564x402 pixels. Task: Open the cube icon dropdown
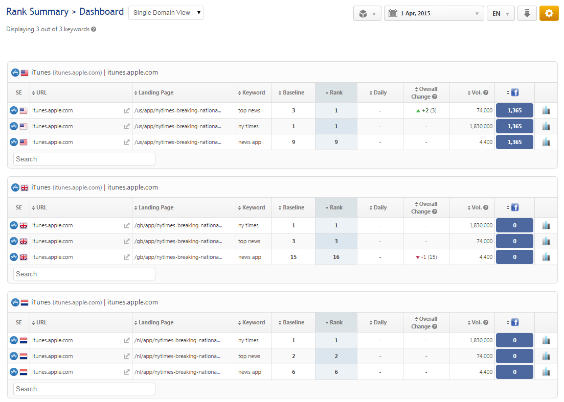point(367,13)
